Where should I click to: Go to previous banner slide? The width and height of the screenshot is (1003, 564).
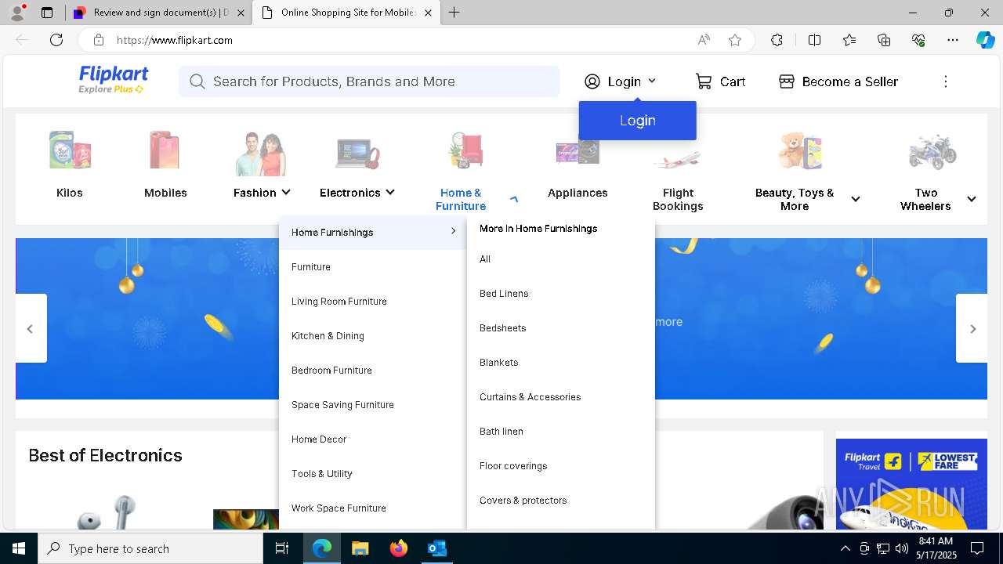point(31,328)
